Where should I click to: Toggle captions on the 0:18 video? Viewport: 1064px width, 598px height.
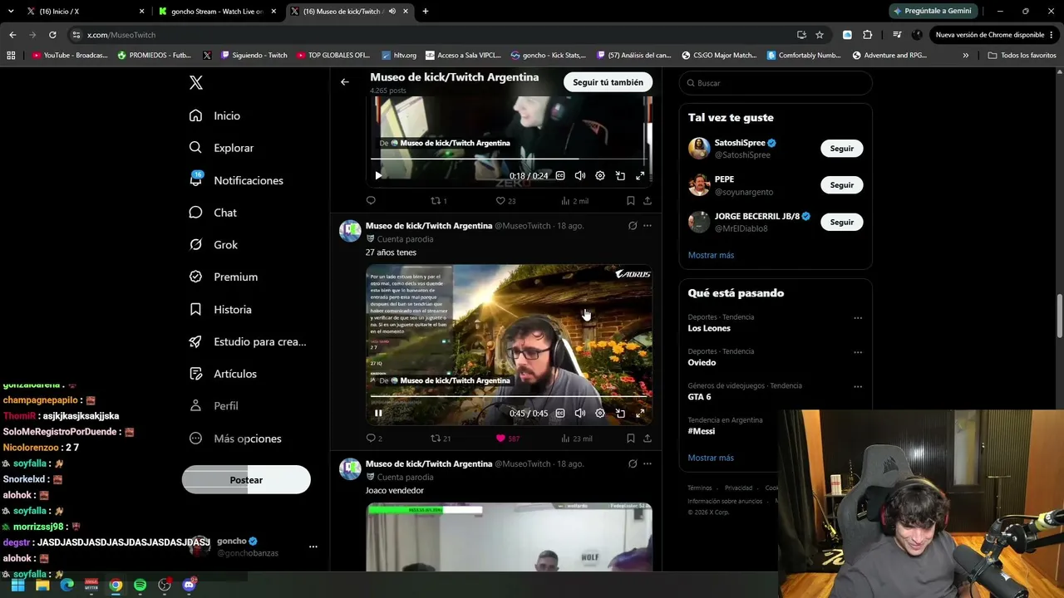[560, 176]
